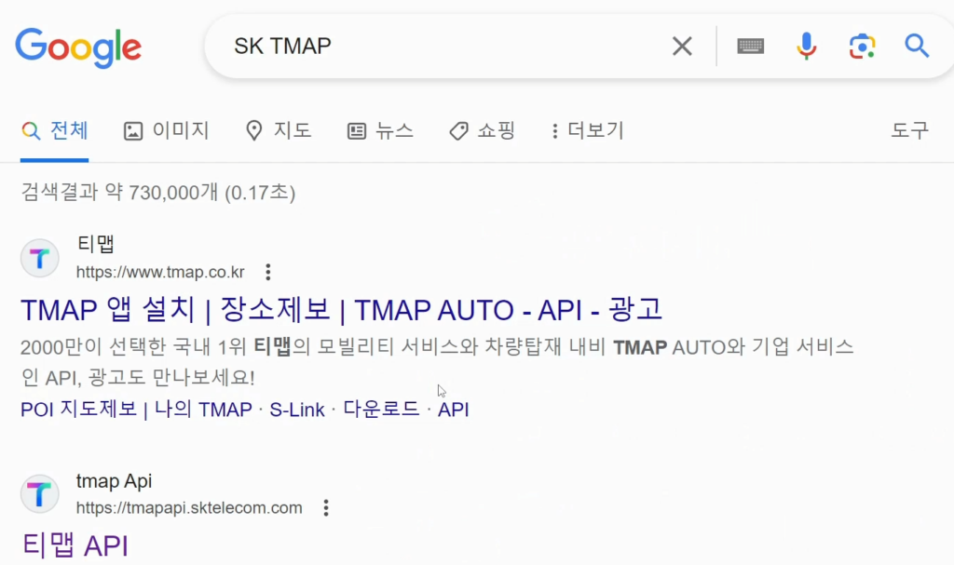Click the POI 지도제보 sitelink
Viewport: 954px width, 565px height.
point(77,409)
